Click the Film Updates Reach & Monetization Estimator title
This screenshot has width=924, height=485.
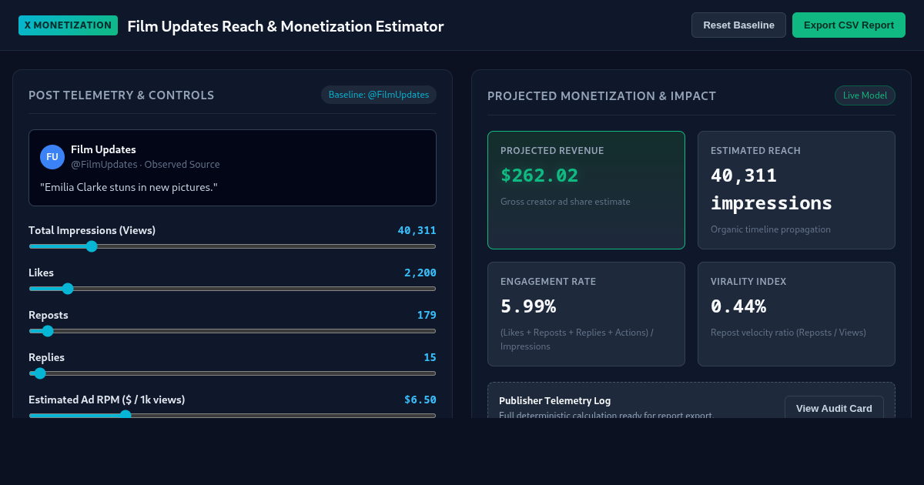coord(286,26)
